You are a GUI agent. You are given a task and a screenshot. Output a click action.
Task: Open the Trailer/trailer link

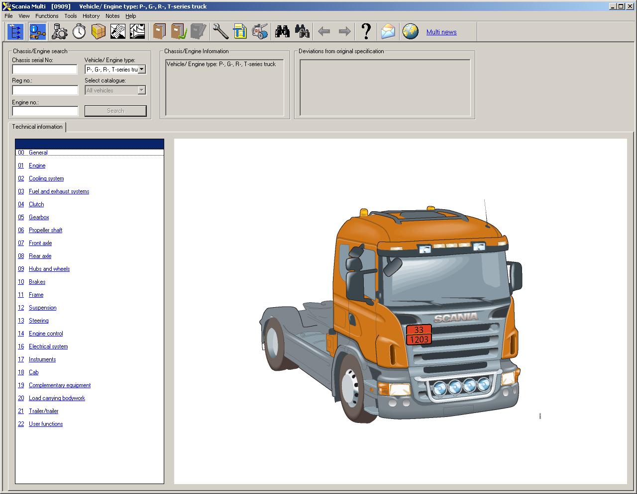pyautogui.click(x=43, y=411)
